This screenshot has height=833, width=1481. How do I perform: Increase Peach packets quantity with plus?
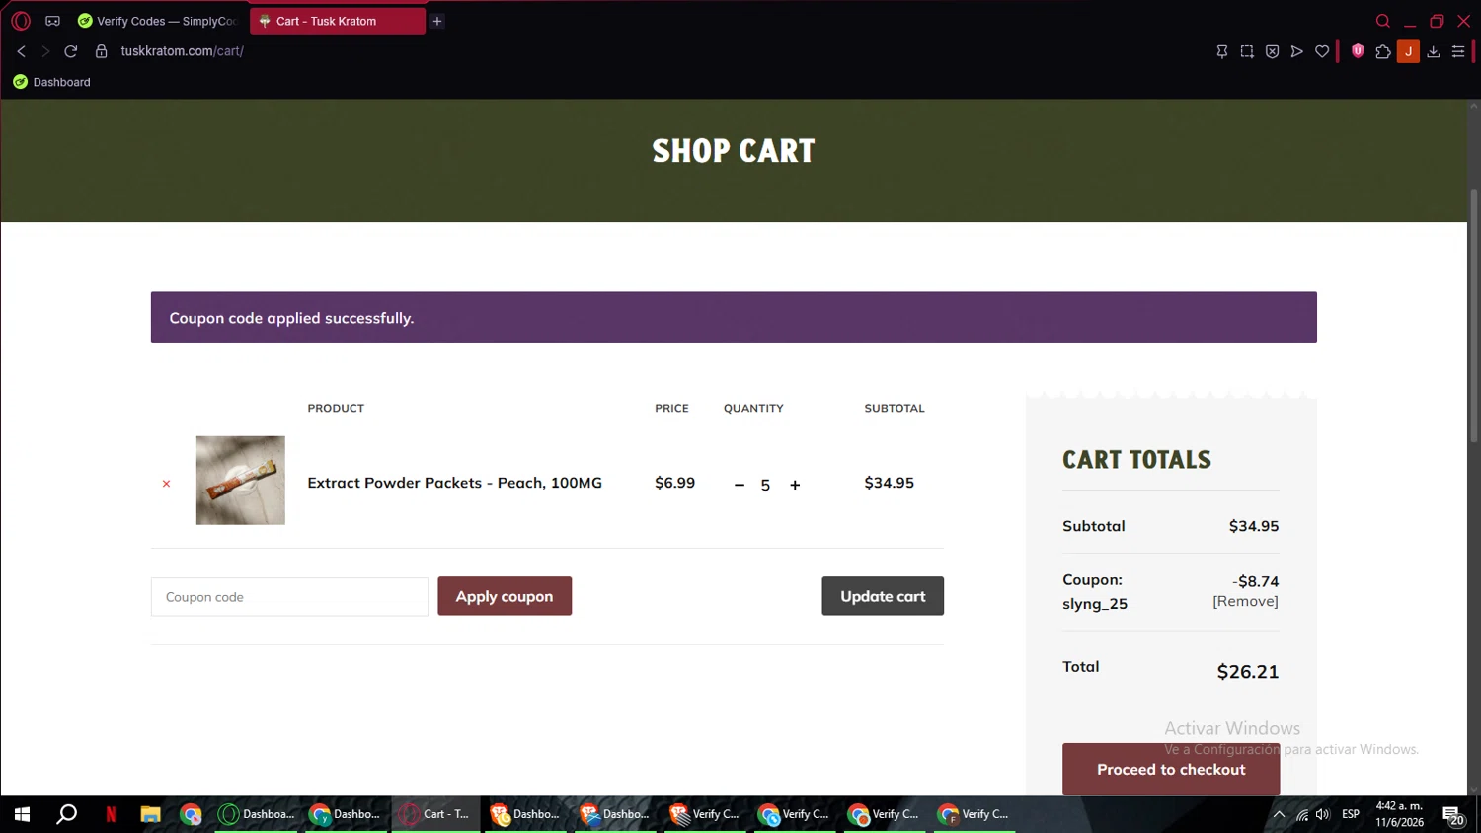coord(795,485)
